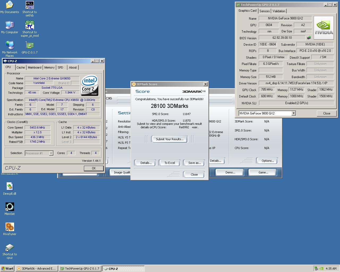Expand CPU-Z Processor #1 selection dropdown
The image size is (340, 272).
pyautogui.click(x=51, y=153)
